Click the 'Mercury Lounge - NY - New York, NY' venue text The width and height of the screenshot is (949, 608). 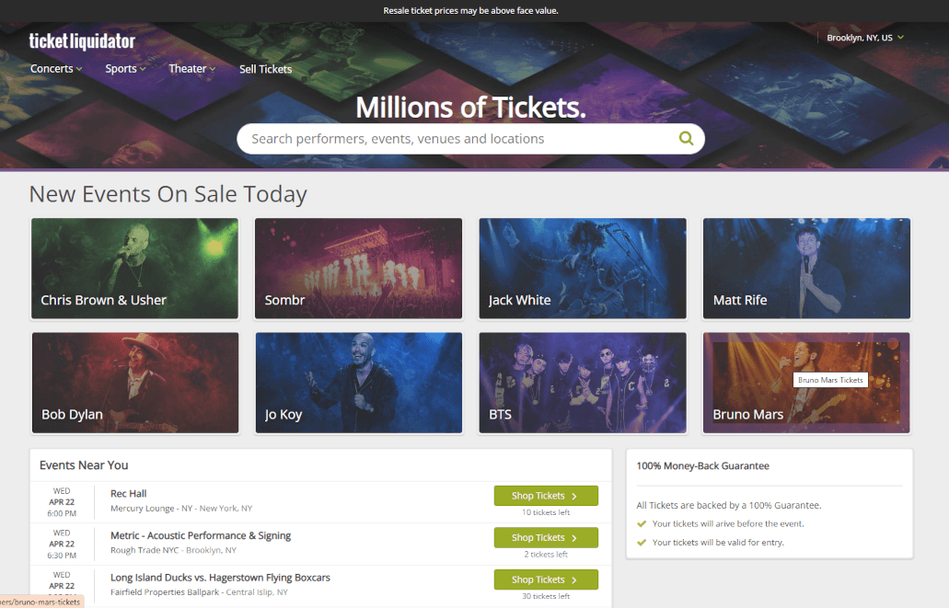pos(181,508)
